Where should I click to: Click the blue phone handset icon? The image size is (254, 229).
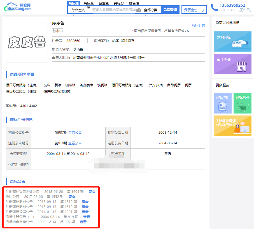pos(214,8)
